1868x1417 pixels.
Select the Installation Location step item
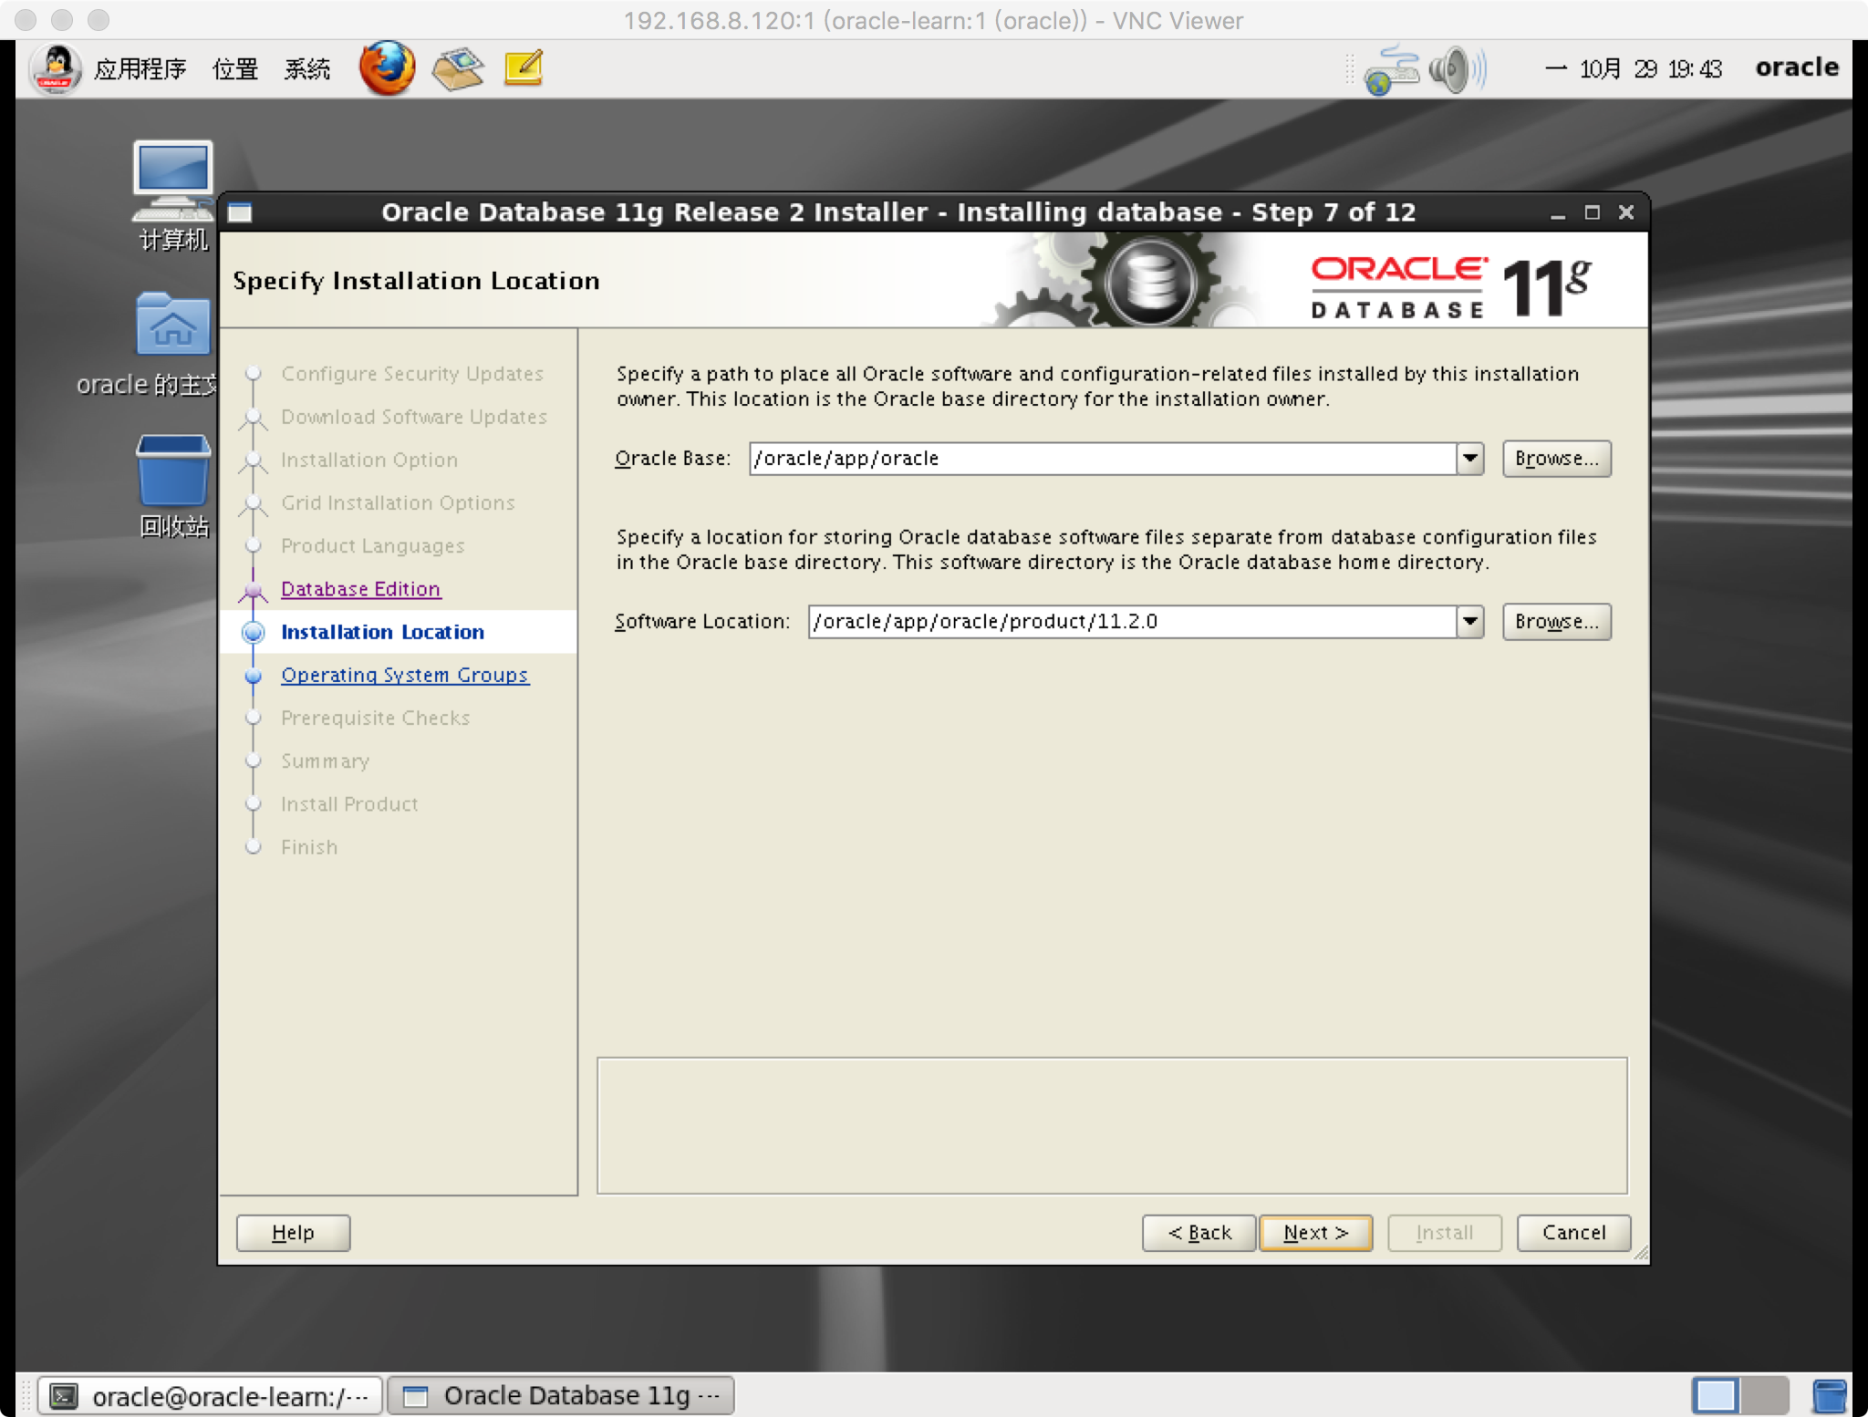pos(384,631)
